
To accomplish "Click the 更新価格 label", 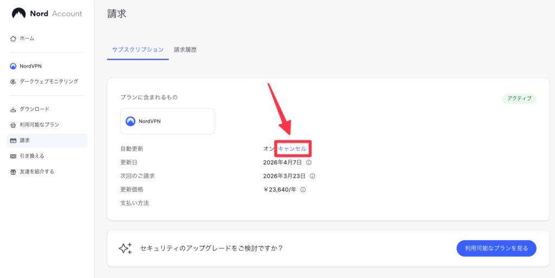I will [x=132, y=190].
